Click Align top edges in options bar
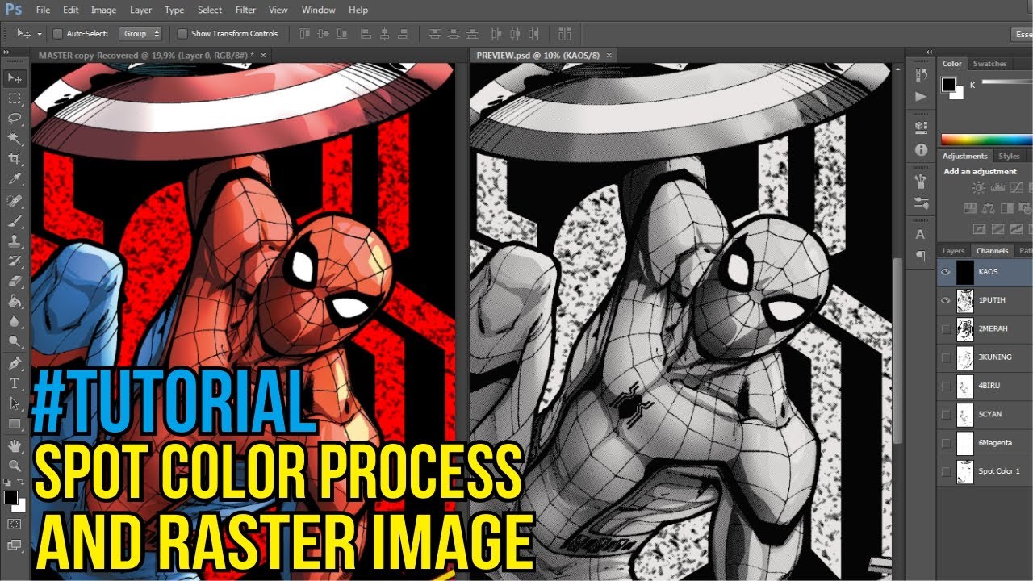Viewport: 1033px width, 581px height. [305, 34]
